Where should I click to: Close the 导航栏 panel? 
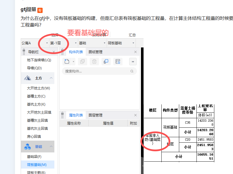tap(54, 52)
